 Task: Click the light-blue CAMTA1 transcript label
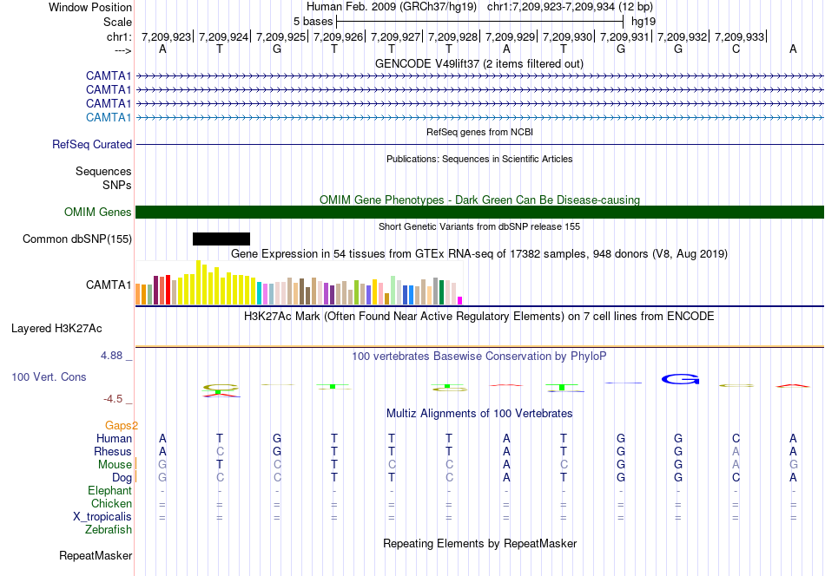pyautogui.click(x=109, y=117)
